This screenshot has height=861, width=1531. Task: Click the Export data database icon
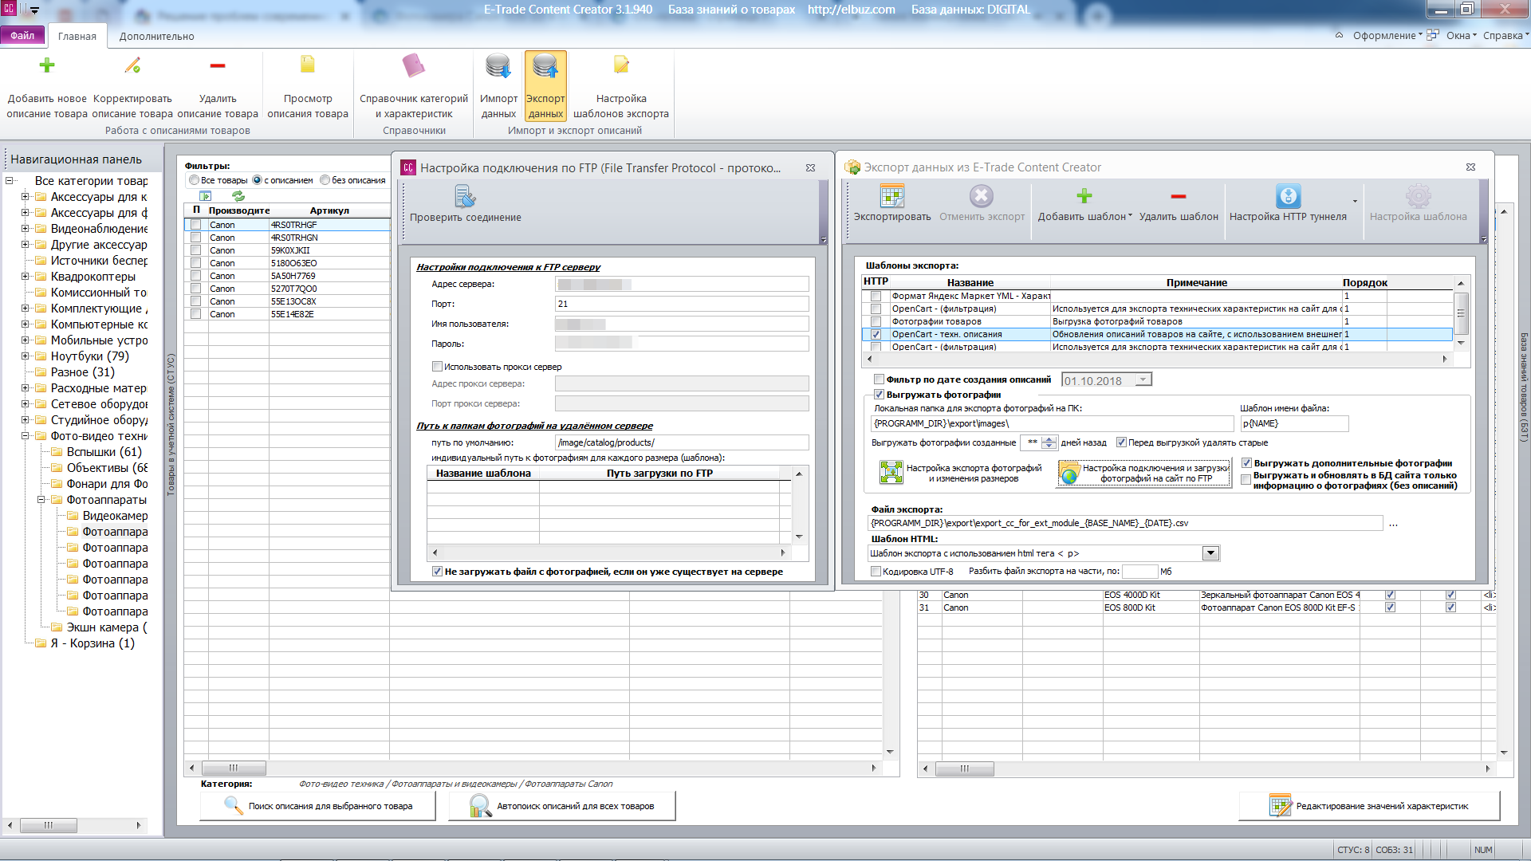click(545, 65)
